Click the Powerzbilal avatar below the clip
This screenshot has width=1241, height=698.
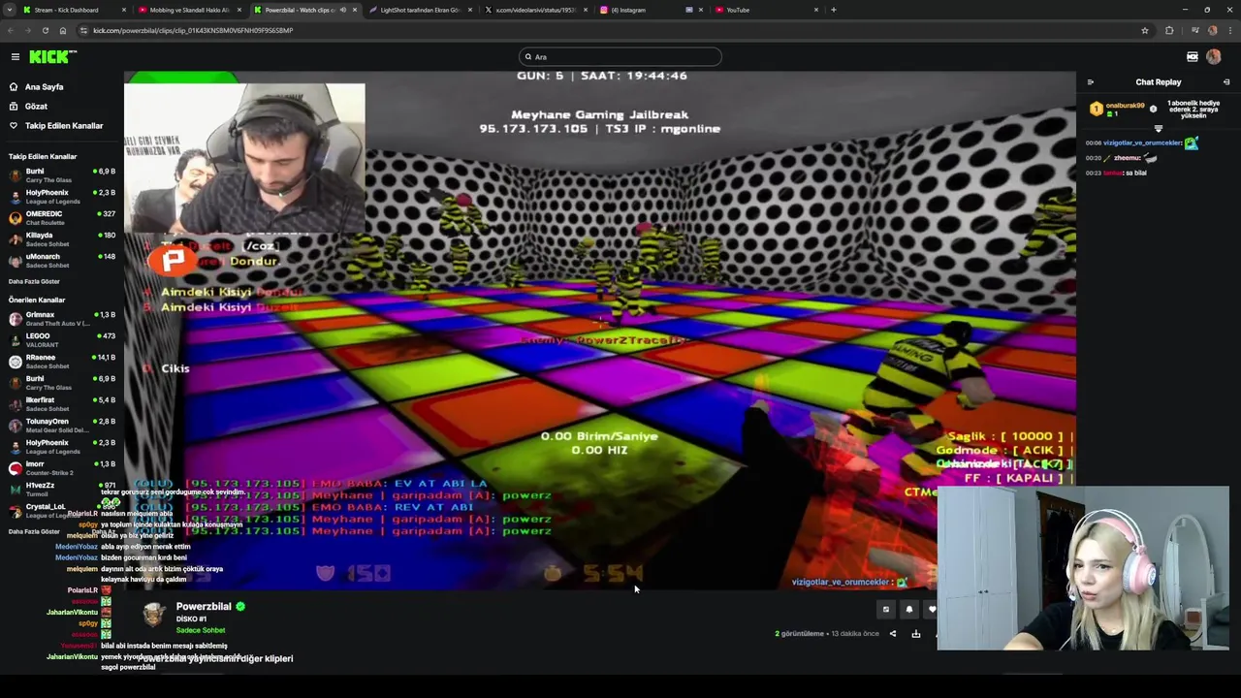[154, 615]
